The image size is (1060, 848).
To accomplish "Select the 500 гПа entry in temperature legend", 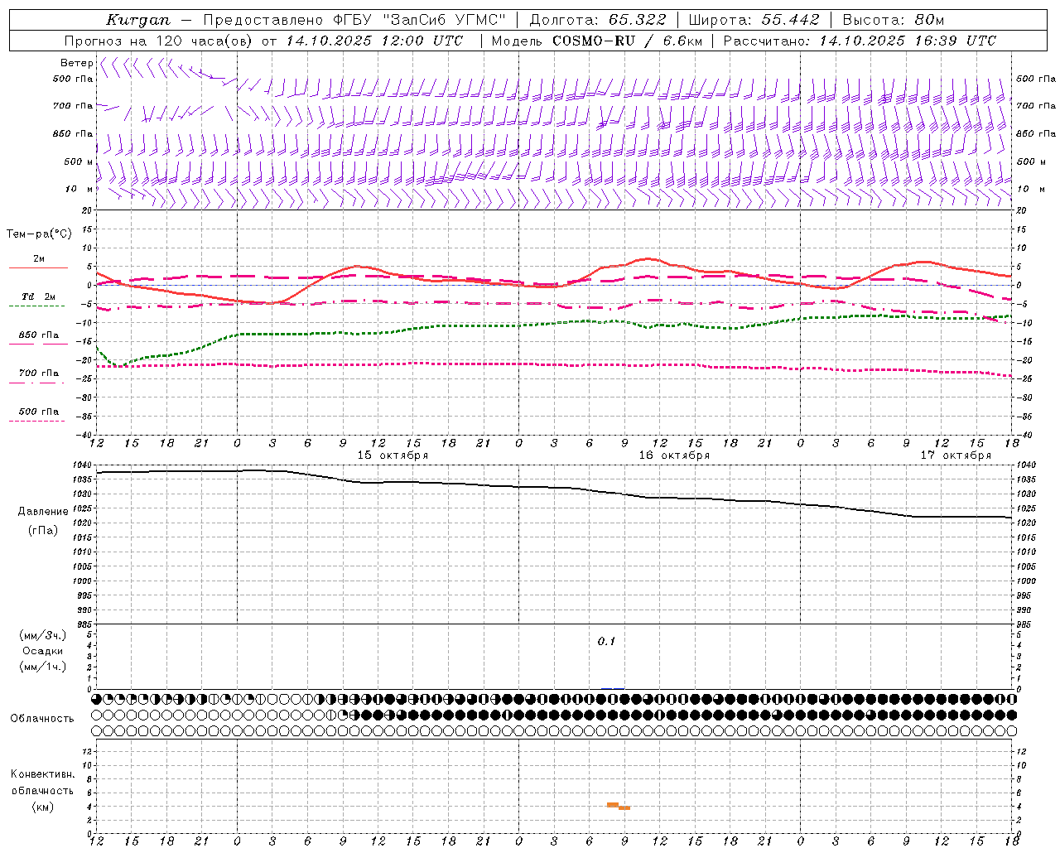I will [38, 412].
